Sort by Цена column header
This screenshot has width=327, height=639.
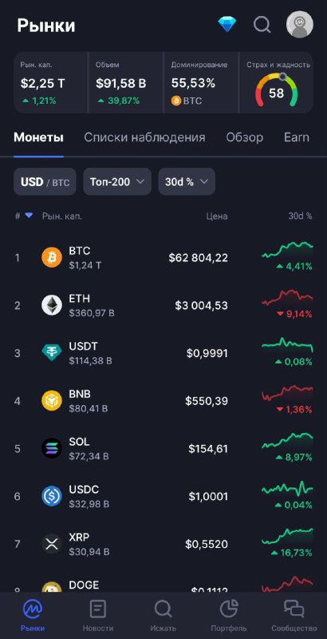tap(217, 216)
